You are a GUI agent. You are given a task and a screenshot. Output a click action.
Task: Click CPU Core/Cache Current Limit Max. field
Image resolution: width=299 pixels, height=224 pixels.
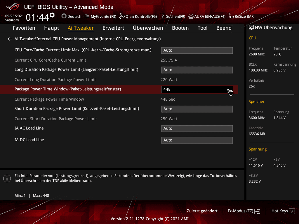[197, 50]
